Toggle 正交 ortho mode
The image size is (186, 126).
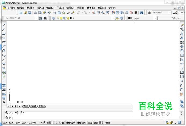[55, 123]
